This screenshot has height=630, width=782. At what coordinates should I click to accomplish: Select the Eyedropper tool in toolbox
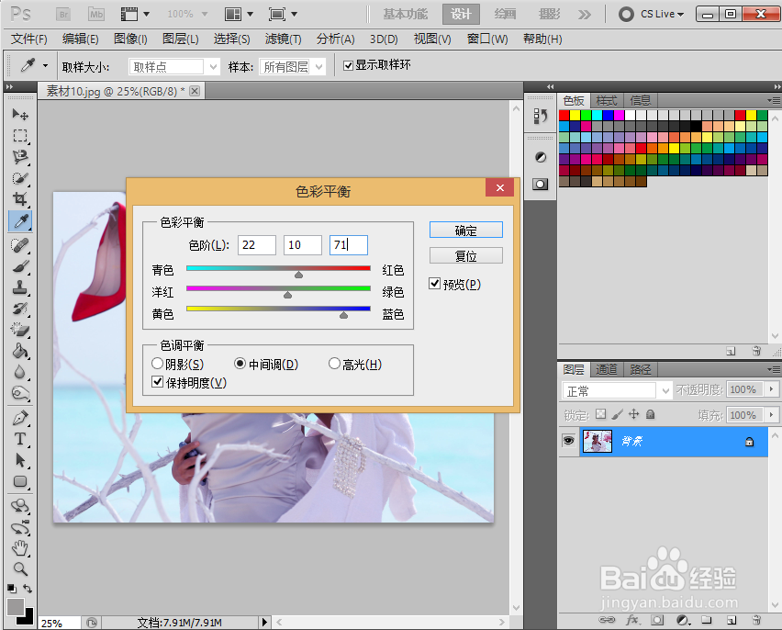20,221
